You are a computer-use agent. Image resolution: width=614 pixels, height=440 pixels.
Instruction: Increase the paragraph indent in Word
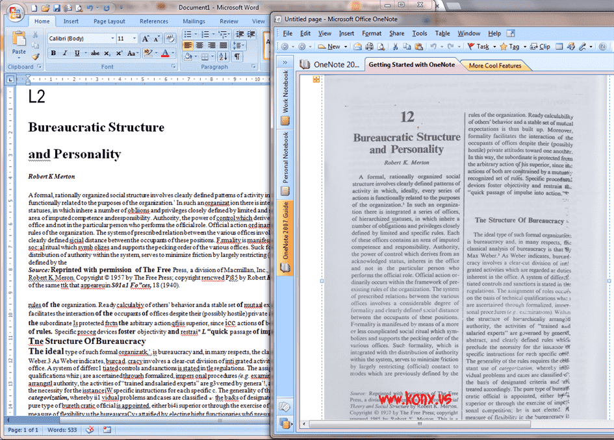(251, 34)
